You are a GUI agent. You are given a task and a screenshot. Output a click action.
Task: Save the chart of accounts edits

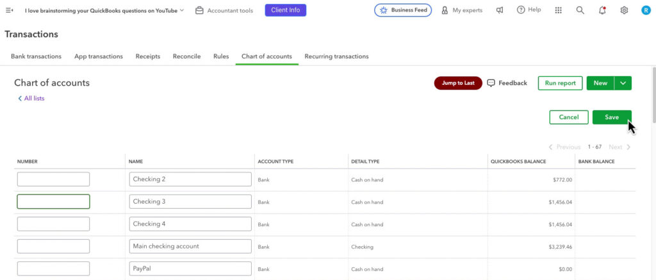click(612, 117)
